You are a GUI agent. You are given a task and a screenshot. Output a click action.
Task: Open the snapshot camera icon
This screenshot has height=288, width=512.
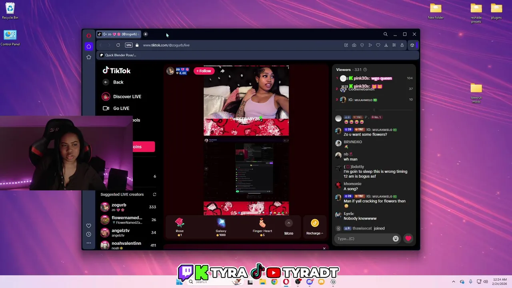(x=354, y=45)
